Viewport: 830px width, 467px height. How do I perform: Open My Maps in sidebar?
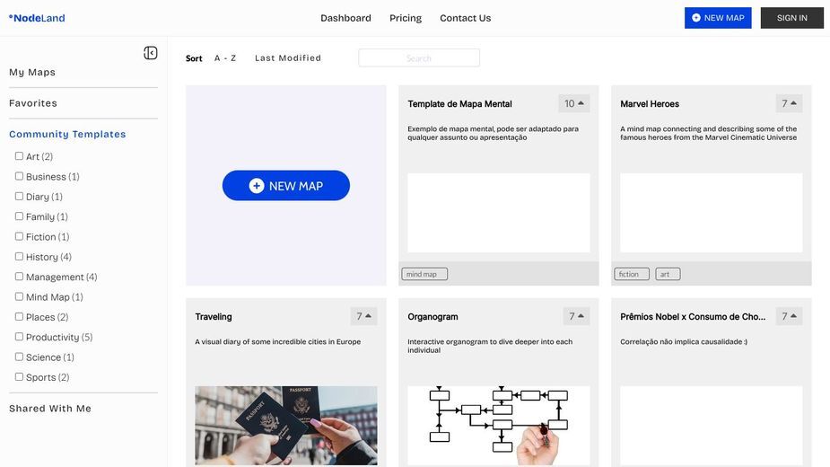(x=32, y=72)
